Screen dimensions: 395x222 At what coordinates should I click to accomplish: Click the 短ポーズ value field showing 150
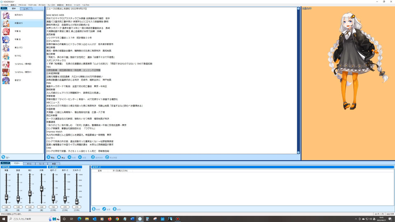[53, 207]
